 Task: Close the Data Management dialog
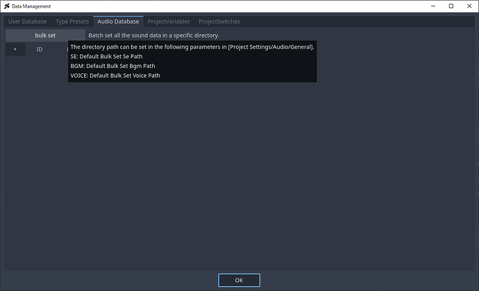(467, 6)
